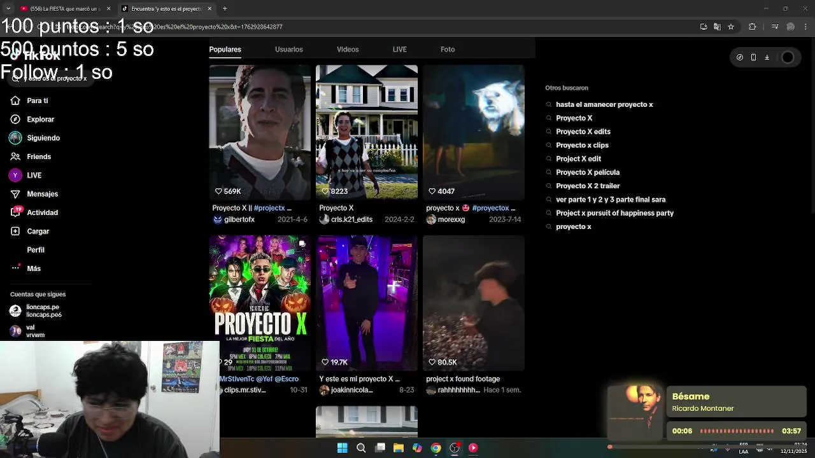This screenshot has width=815, height=458.
Task: Open the profile avatar circle in floating pill
Action: click(788, 57)
